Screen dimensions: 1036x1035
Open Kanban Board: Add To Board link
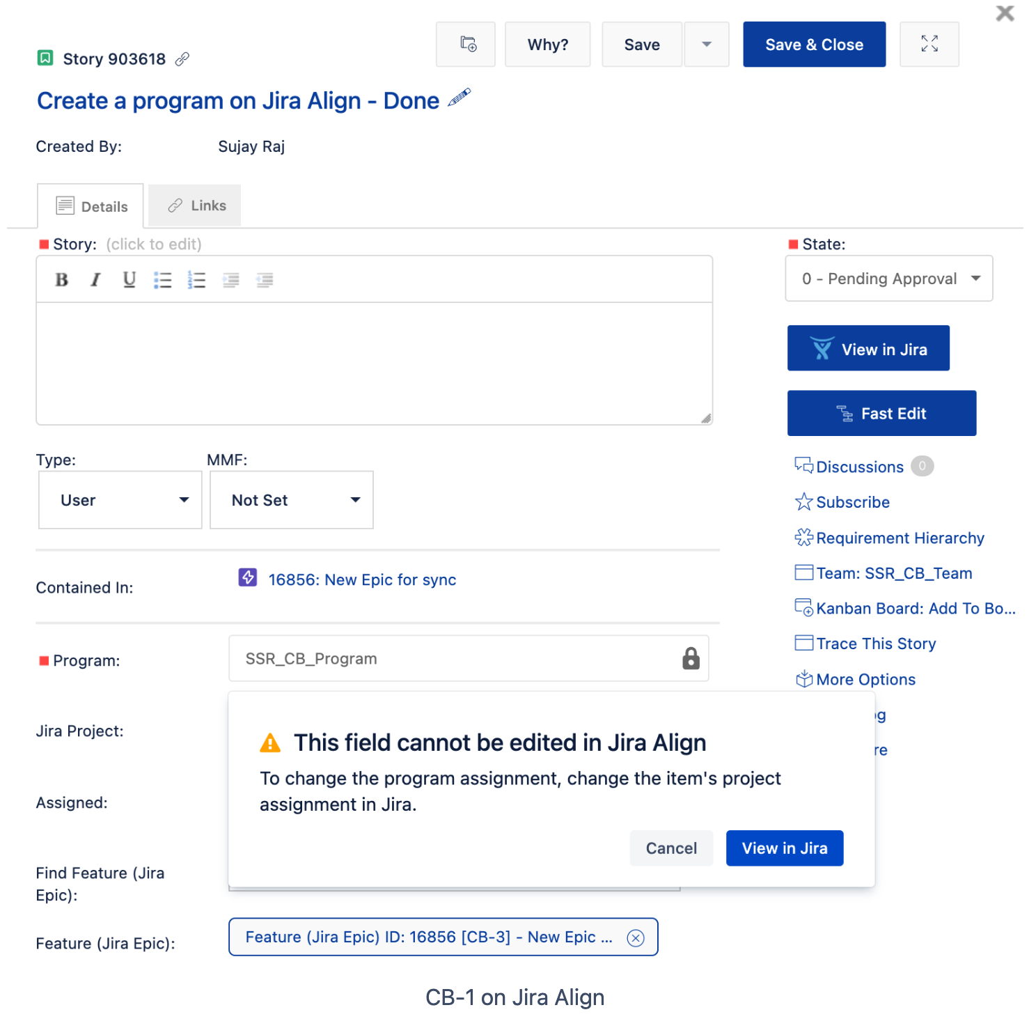(x=905, y=609)
